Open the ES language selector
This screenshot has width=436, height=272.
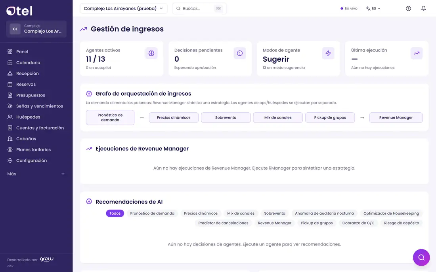(373, 8)
